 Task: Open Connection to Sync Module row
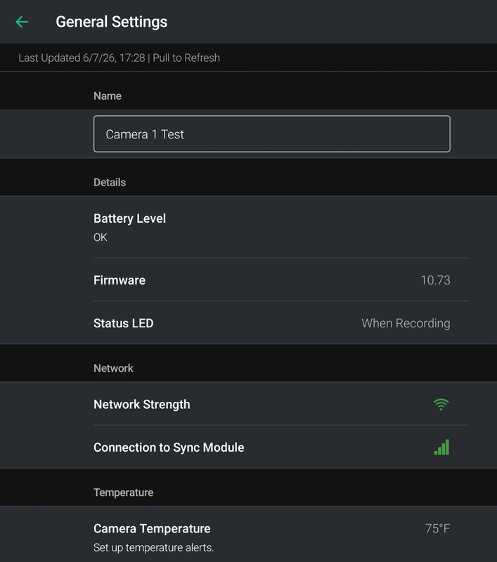pyautogui.click(x=249, y=447)
